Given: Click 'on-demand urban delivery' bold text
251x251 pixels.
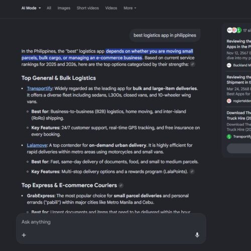Looking at the screenshot, I should point(117,145).
